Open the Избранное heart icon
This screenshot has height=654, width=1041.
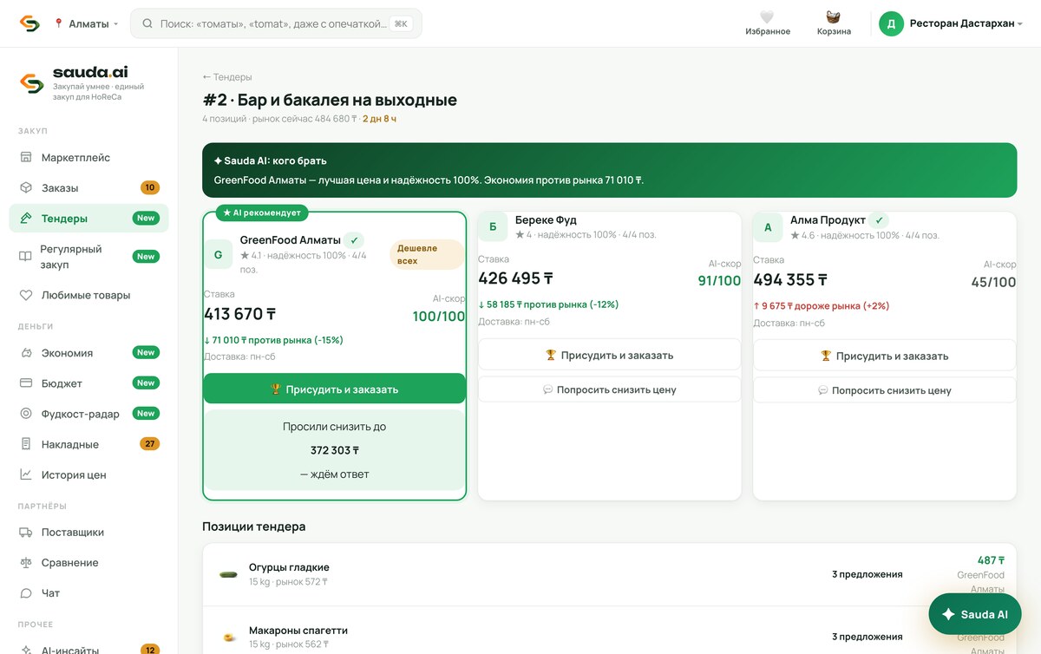pos(767,17)
